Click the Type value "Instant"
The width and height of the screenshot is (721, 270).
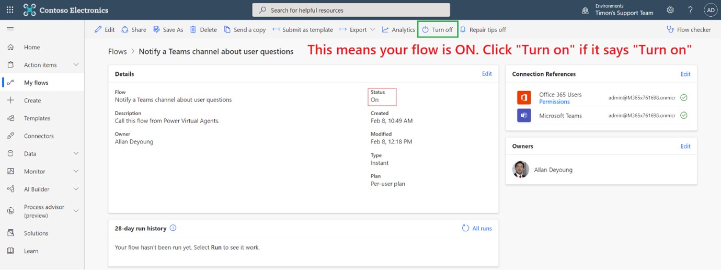click(x=380, y=163)
